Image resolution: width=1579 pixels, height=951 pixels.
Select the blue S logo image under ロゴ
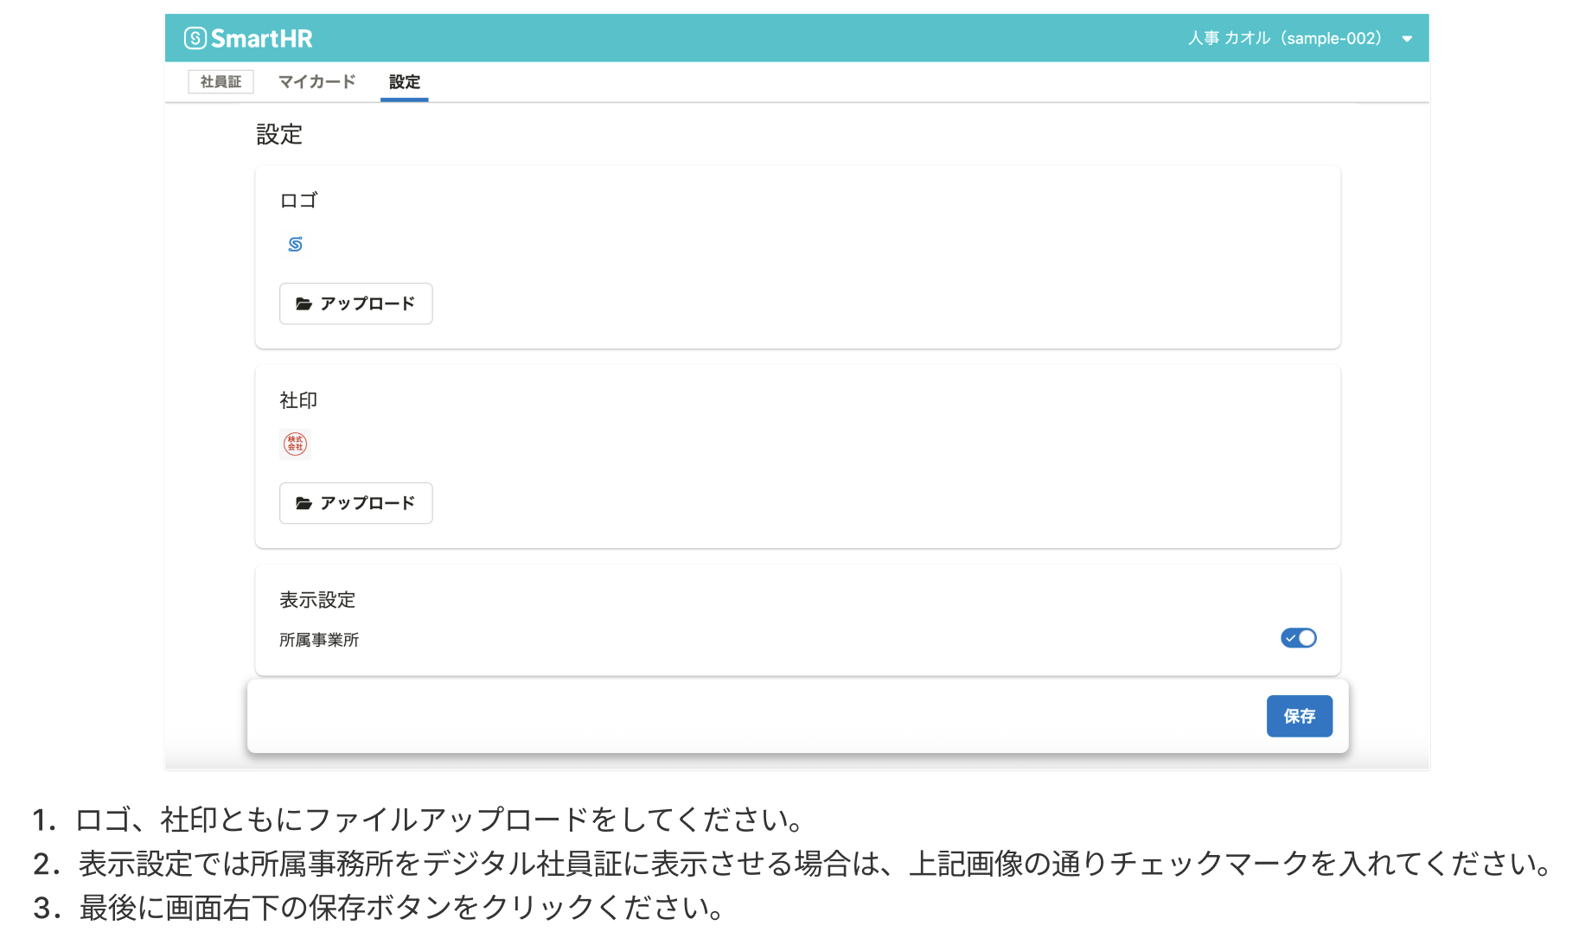[295, 245]
